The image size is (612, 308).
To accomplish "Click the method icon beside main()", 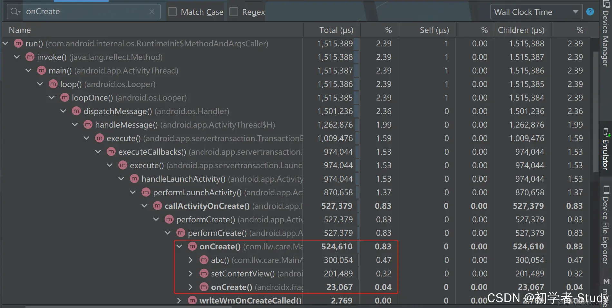I will [x=42, y=70].
